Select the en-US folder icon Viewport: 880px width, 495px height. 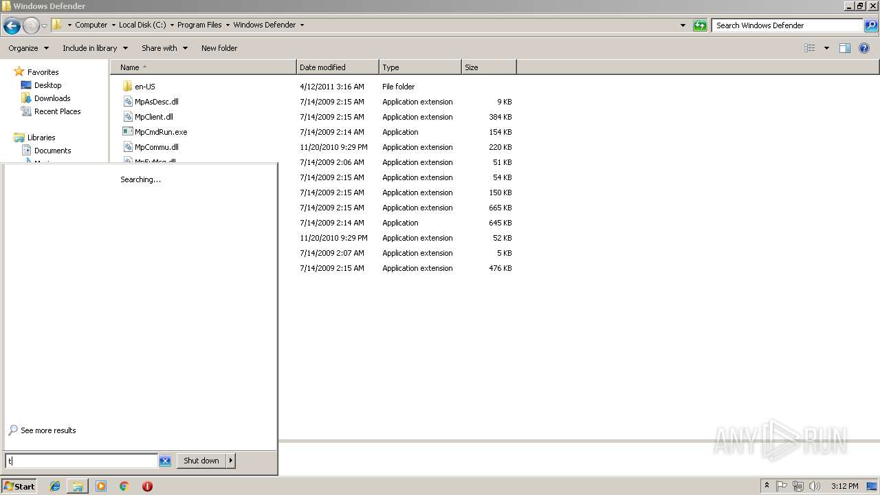[127, 87]
